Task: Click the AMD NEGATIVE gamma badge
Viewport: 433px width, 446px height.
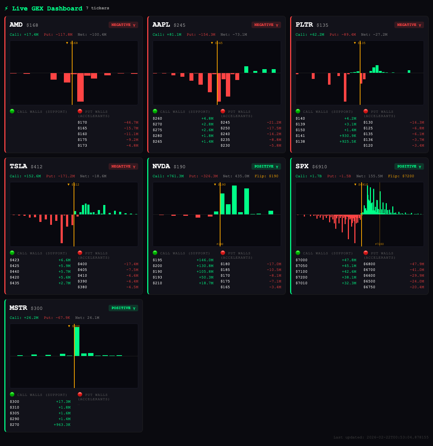Action: 123,25
